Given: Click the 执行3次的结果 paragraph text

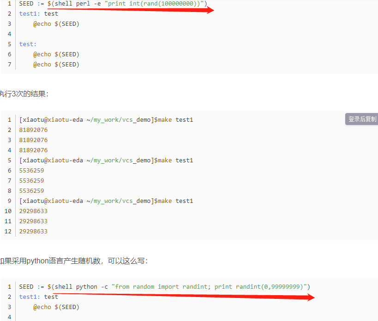Looking at the screenshot, I should click(x=24, y=94).
